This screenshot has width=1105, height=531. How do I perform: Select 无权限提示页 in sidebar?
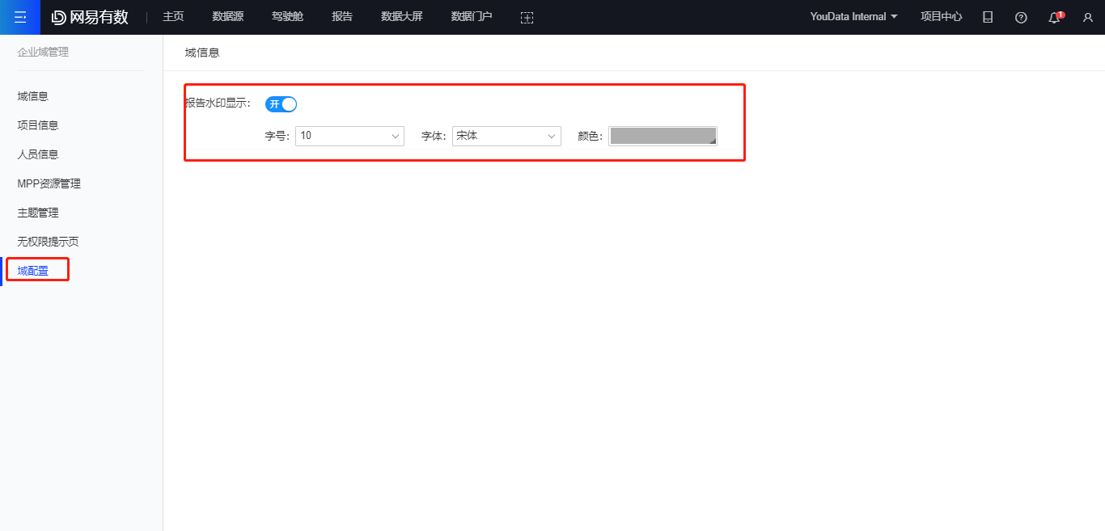[48, 242]
